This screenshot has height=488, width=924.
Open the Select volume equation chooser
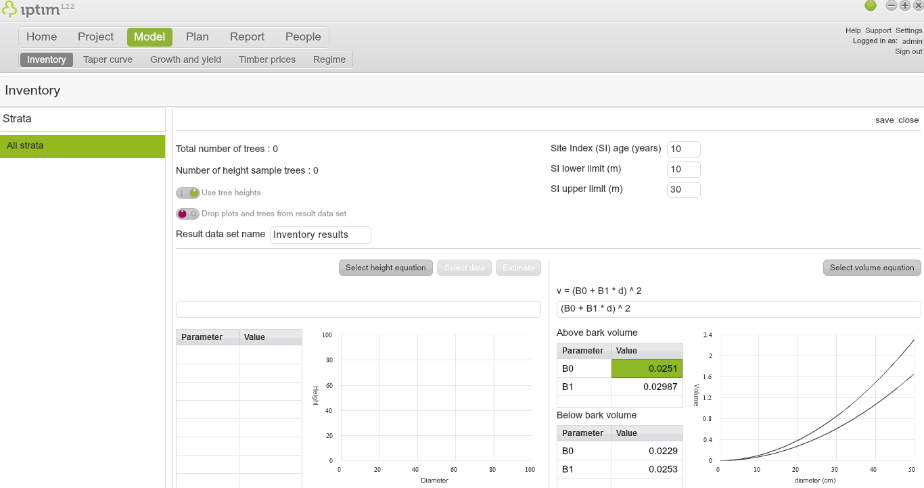872,268
